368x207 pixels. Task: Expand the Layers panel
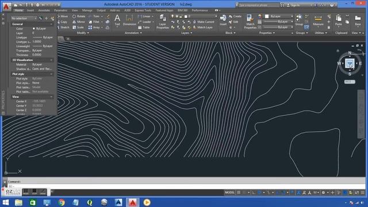tap(187, 33)
